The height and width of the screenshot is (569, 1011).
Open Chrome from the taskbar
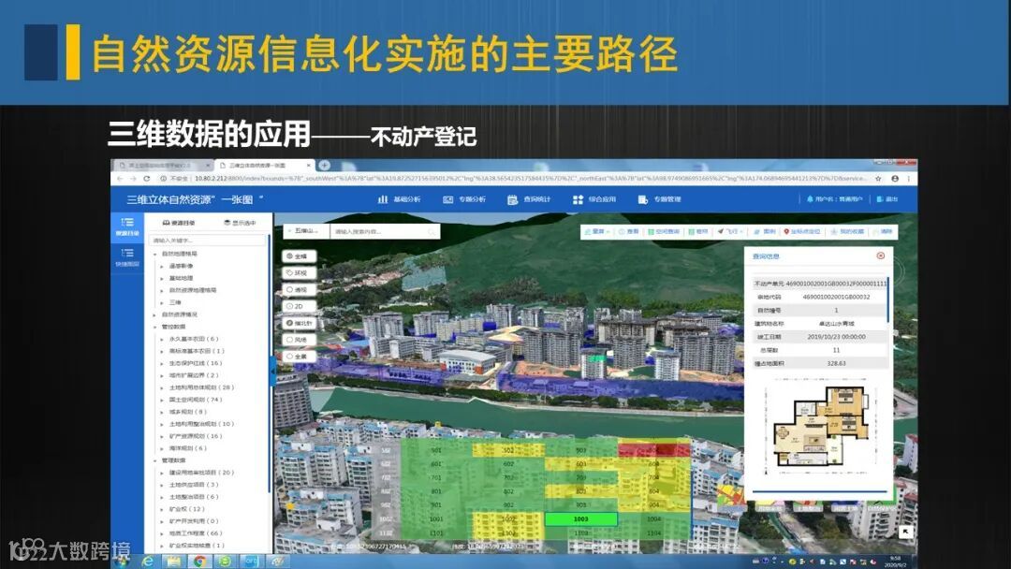[199, 562]
